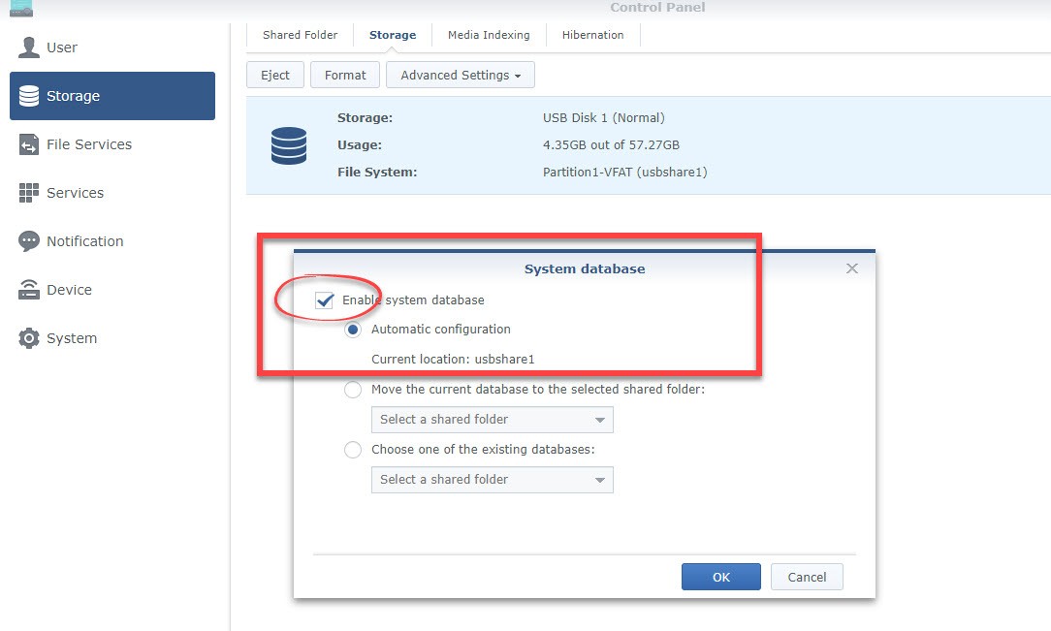The width and height of the screenshot is (1051, 631).
Task: Open shared folder dropdown under existing databases
Action: click(x=492, y=480)
